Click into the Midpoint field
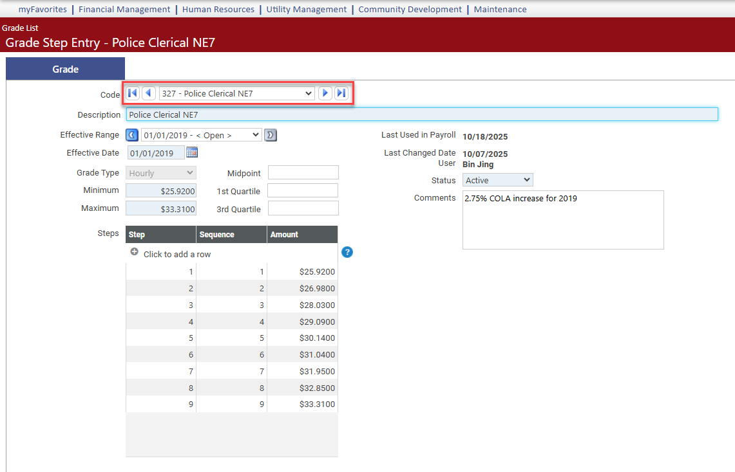This screenshot has width=735, height=472. [x=303, y=172]
